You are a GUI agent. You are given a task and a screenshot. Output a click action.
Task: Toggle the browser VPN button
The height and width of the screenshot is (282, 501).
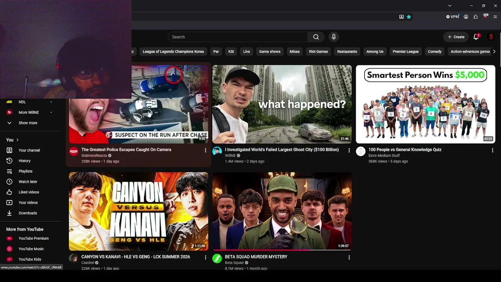[x=452, y=17]
